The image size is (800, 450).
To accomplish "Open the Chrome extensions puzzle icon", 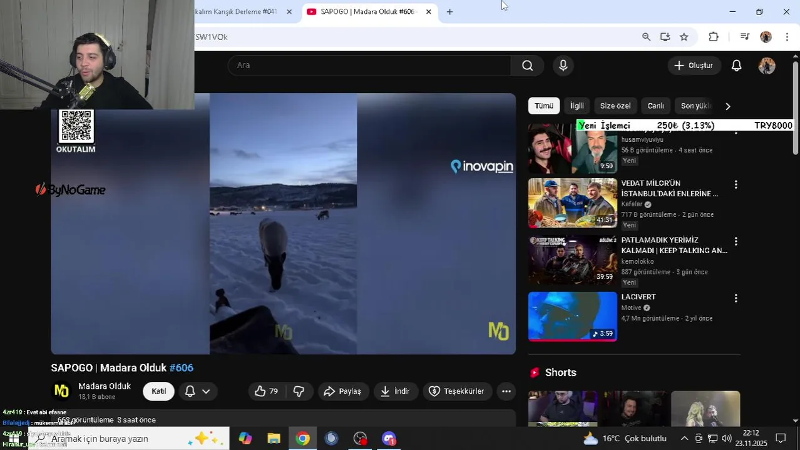I will coord(714,37).
